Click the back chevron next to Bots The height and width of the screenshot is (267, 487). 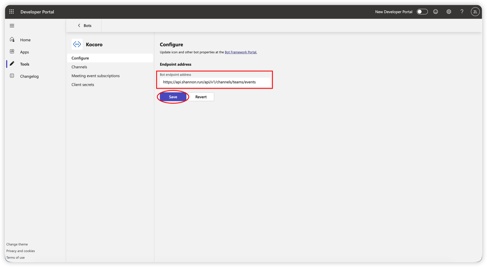click(79, 25)
